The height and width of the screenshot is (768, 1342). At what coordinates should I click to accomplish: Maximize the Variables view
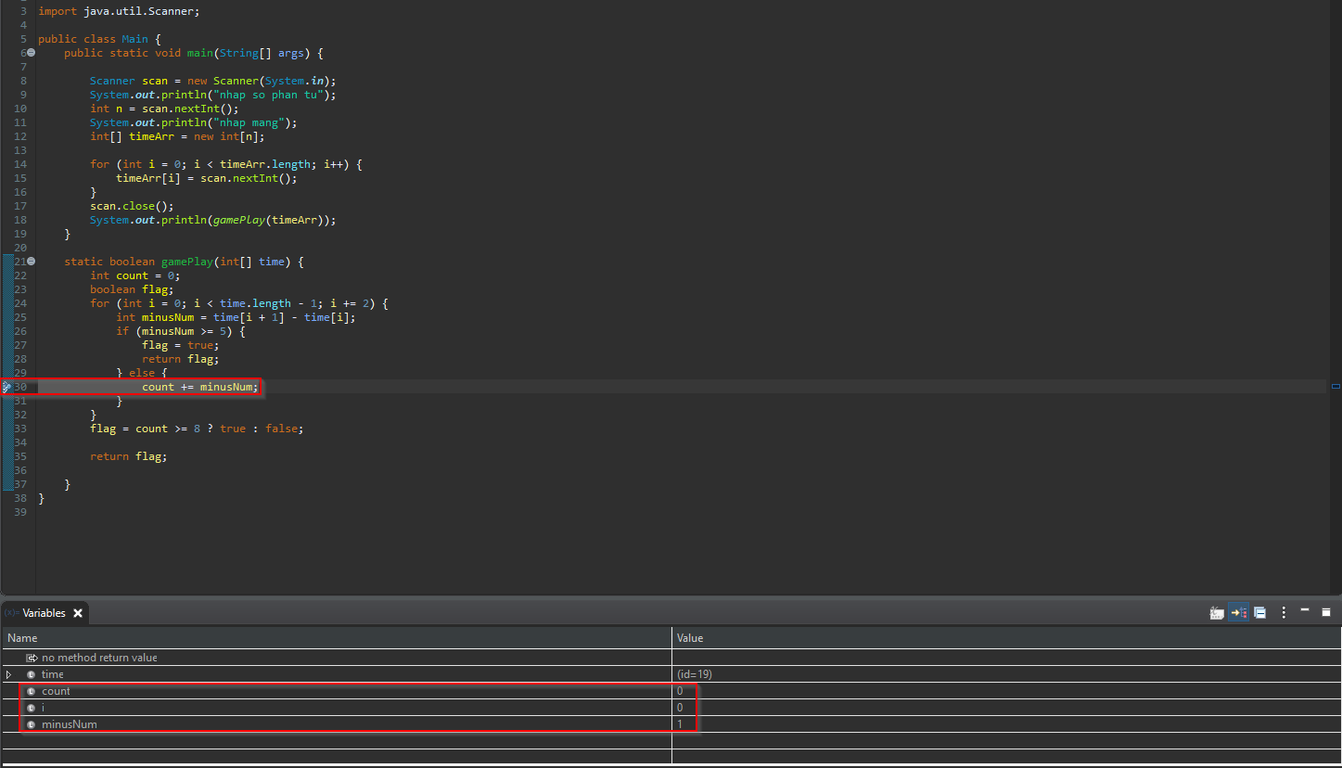click(x=1326, y=612)
